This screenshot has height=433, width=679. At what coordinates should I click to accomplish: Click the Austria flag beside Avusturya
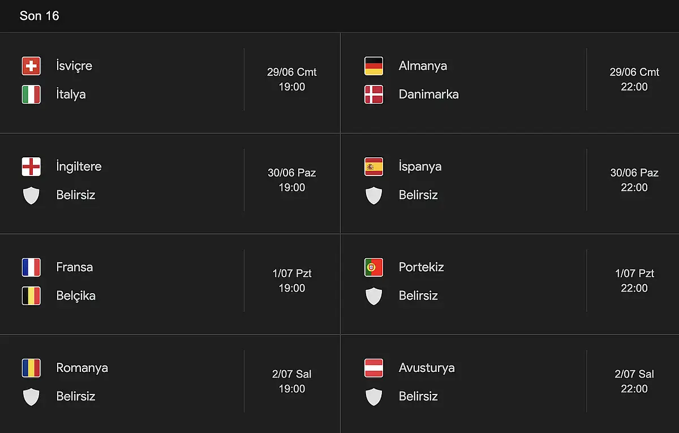tap(373, 368)
